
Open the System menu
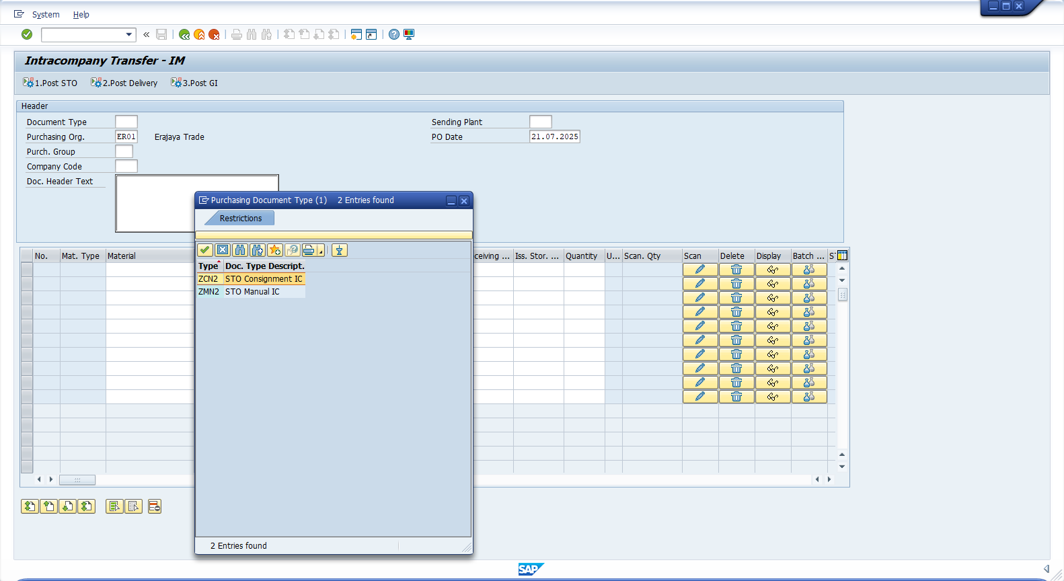(46, 15)
